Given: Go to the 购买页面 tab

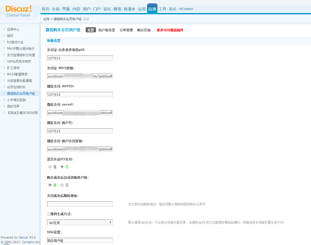Looking at the screenshot, I should click(144, 30).
